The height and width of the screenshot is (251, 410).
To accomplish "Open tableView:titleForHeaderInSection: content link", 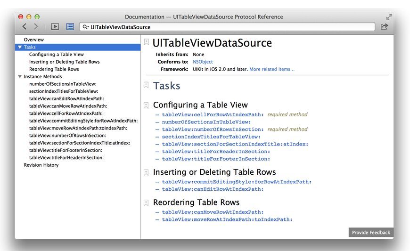I will 216,152.
